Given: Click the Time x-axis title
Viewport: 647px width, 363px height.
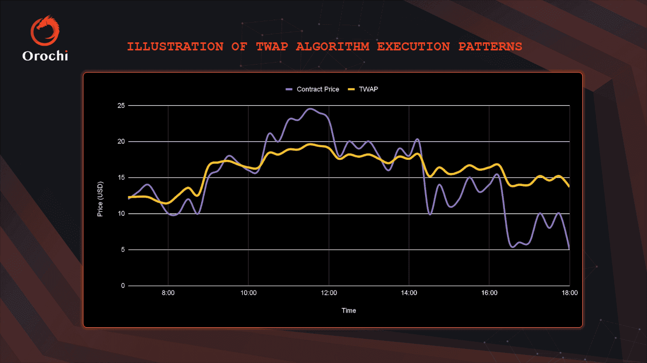Looking at the screenshot, I should [x=349, y=311].
